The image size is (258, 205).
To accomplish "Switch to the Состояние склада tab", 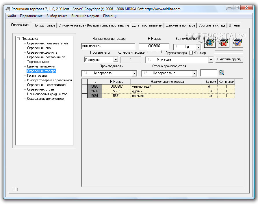I will 212,25.
